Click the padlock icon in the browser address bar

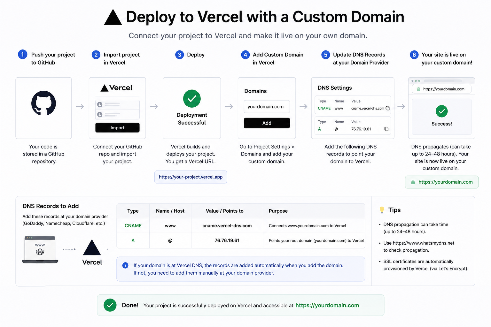(x=418, y=89)
